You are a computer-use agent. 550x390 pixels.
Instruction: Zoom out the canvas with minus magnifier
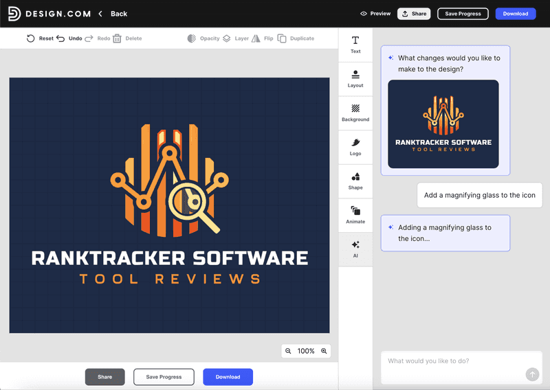point(289,351)
